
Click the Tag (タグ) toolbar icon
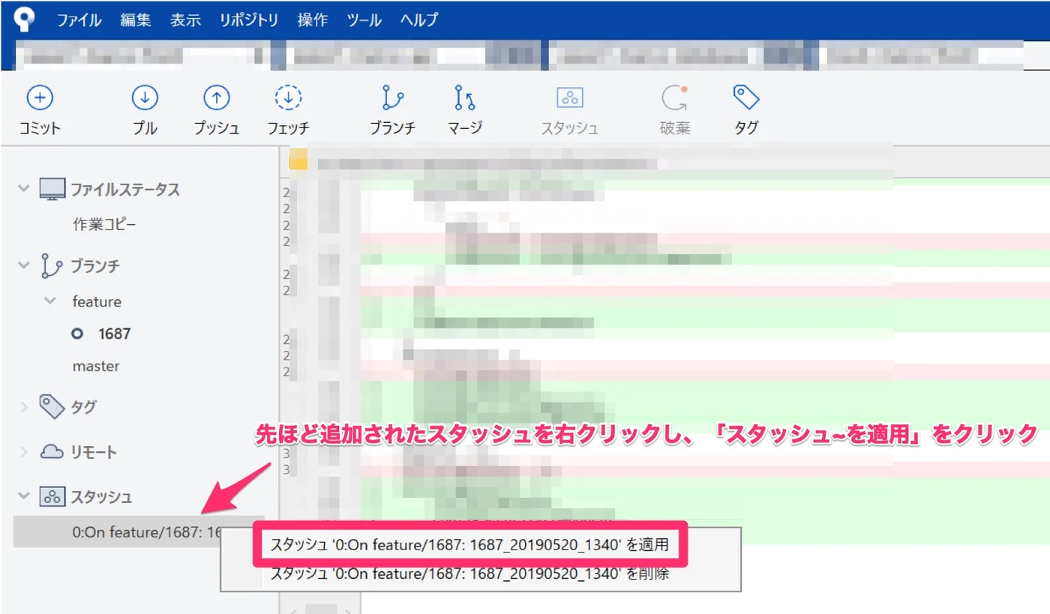pyautogui.click(x=746, y=97)
